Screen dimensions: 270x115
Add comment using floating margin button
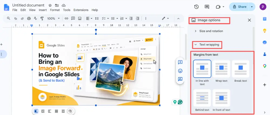click(x=180, y=62)
